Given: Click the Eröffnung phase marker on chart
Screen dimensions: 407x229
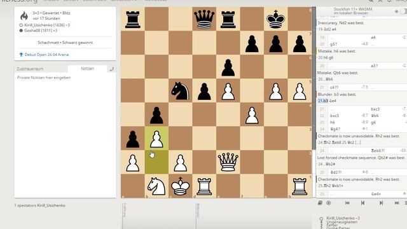Looking at the screenshot, I should [x=124, y=210].
